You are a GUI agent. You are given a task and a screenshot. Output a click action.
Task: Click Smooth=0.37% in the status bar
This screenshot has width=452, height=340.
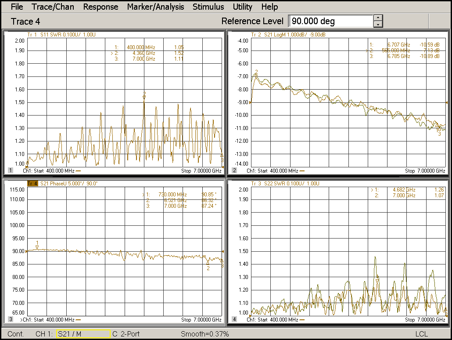click(204, 334)
